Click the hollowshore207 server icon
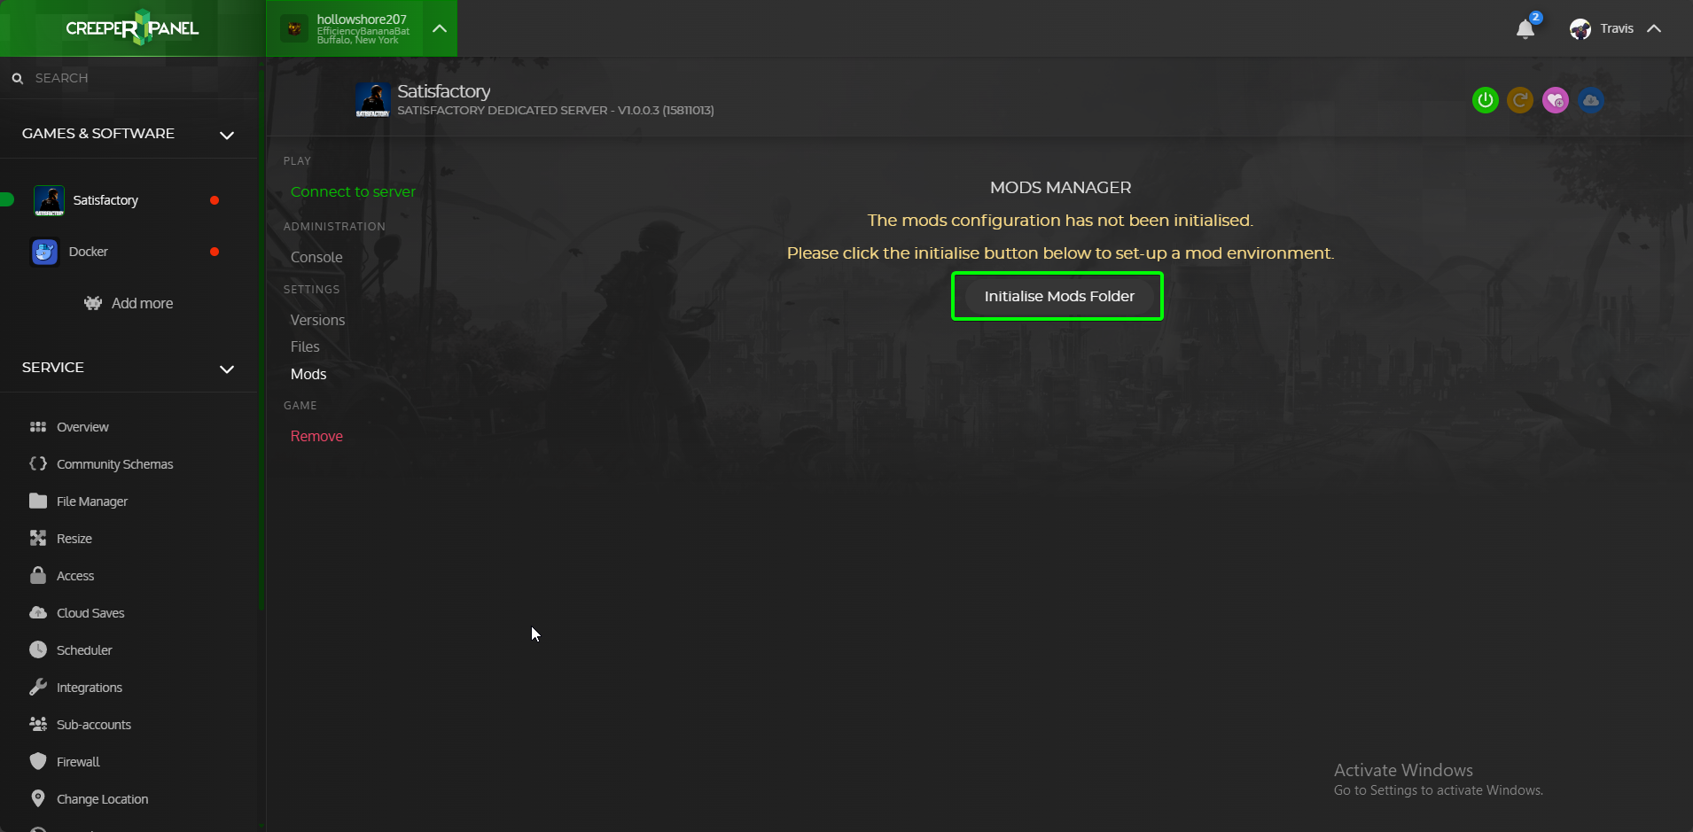 point(294,28)
